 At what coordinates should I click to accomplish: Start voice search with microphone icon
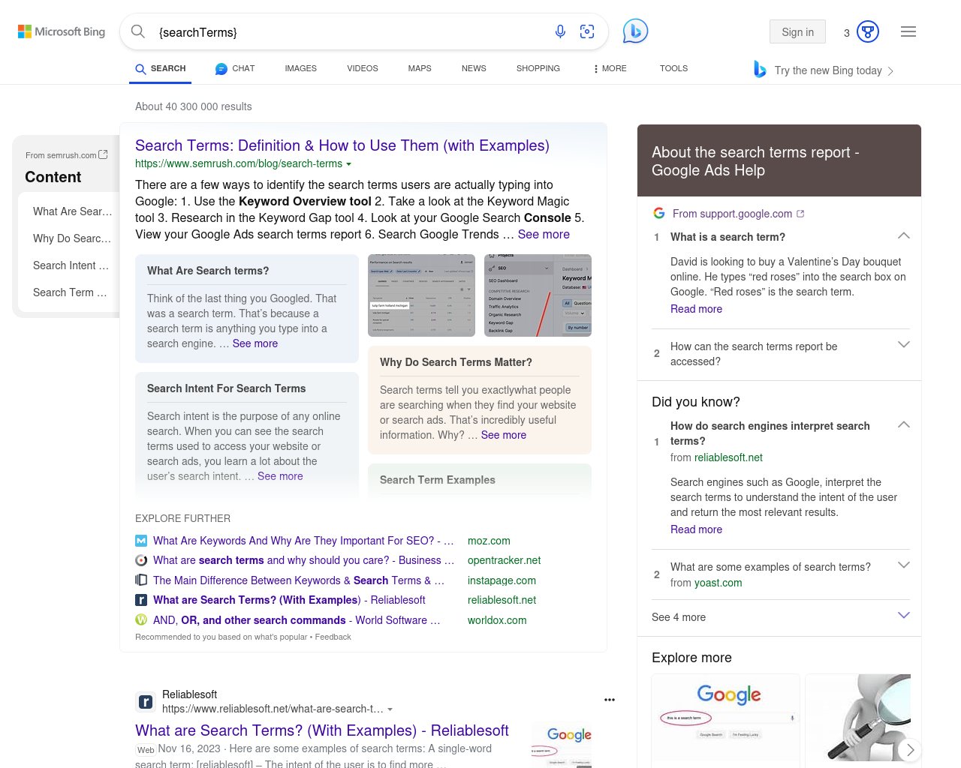[560, 31]
